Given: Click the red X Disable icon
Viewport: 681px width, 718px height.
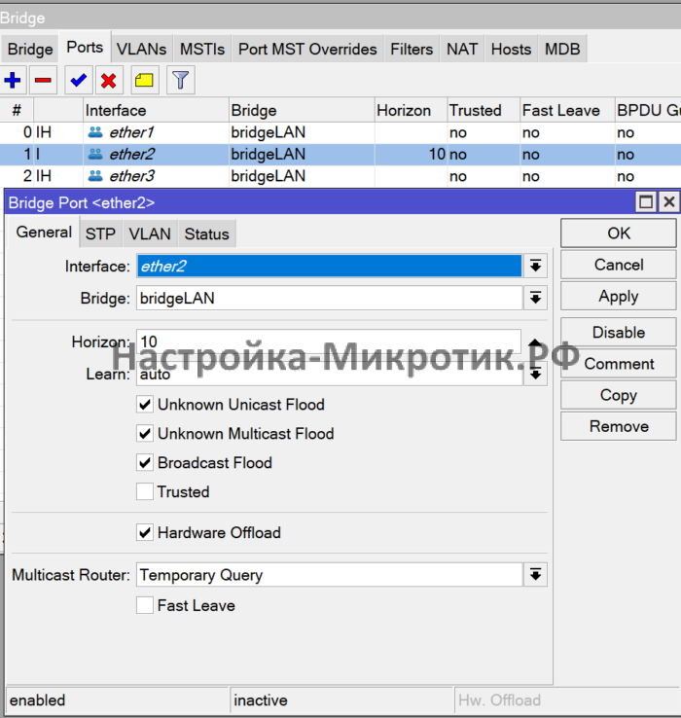Looking at the screenshot, I should click(108, 81).
